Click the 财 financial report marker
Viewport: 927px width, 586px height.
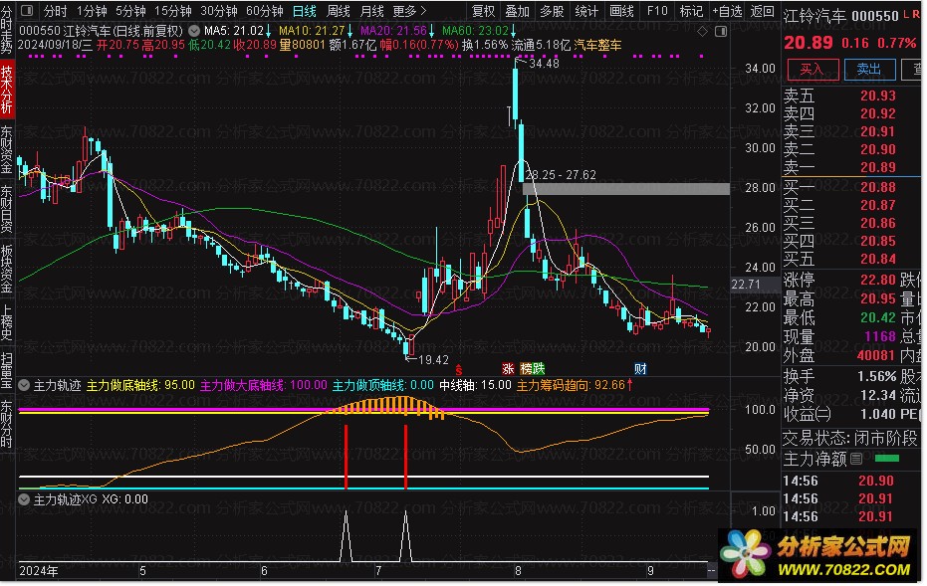640,369
